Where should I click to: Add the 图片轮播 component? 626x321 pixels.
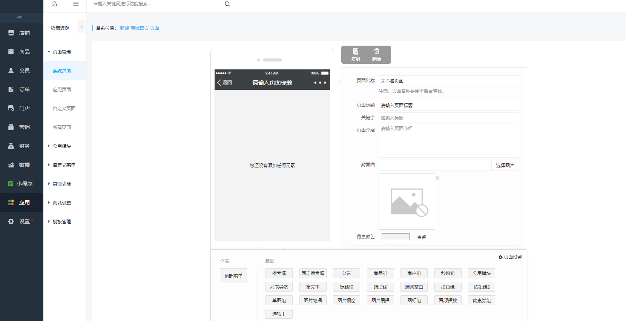tap(313, 301)
